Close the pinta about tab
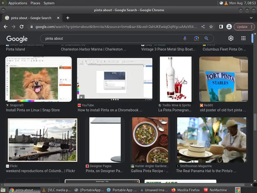Screen dimensions: 257x193 [58, 18]
